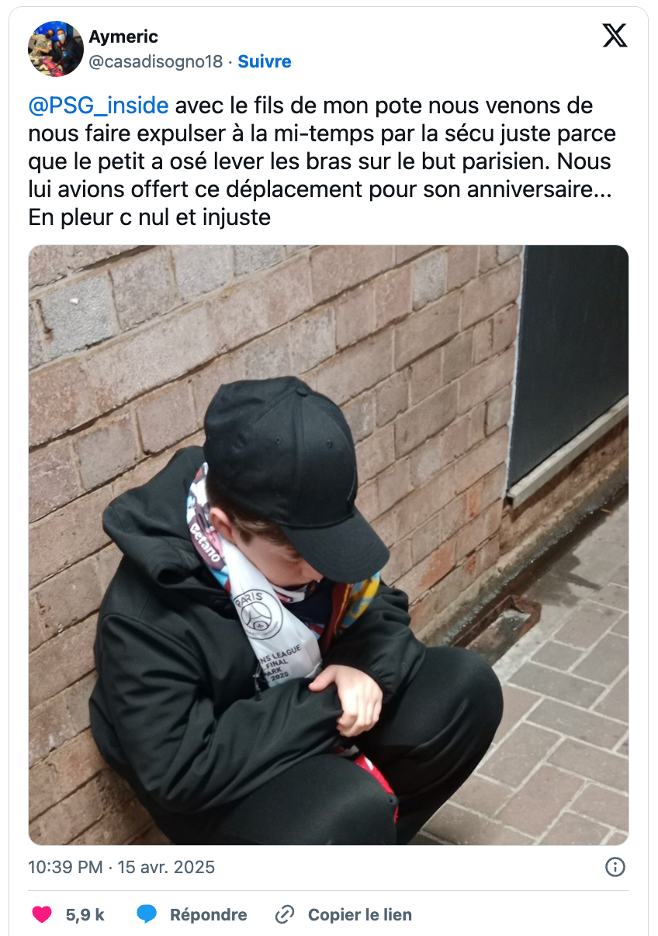The image size is (658, 936).
Task: Click the display name Aymeric
Action: pos(123,36)
